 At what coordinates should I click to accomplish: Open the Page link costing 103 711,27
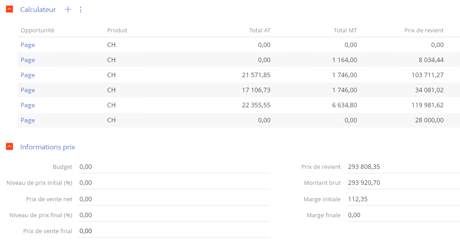tap(27, 75)
